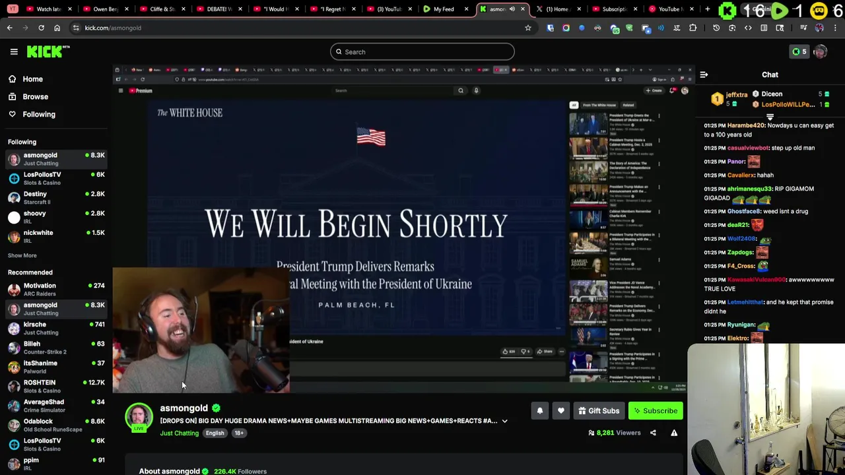Focus the Kick search field
845x475 pixels.
point(422,51)
